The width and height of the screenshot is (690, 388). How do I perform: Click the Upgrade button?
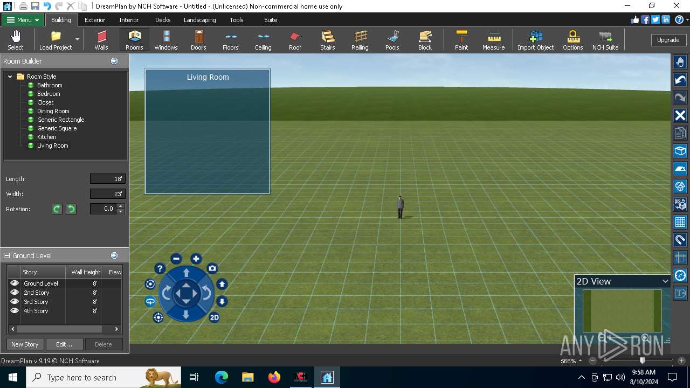[x=668, y=40]
